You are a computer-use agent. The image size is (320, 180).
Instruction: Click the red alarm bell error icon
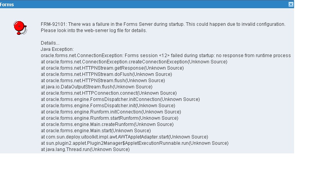tap(19, 27)
